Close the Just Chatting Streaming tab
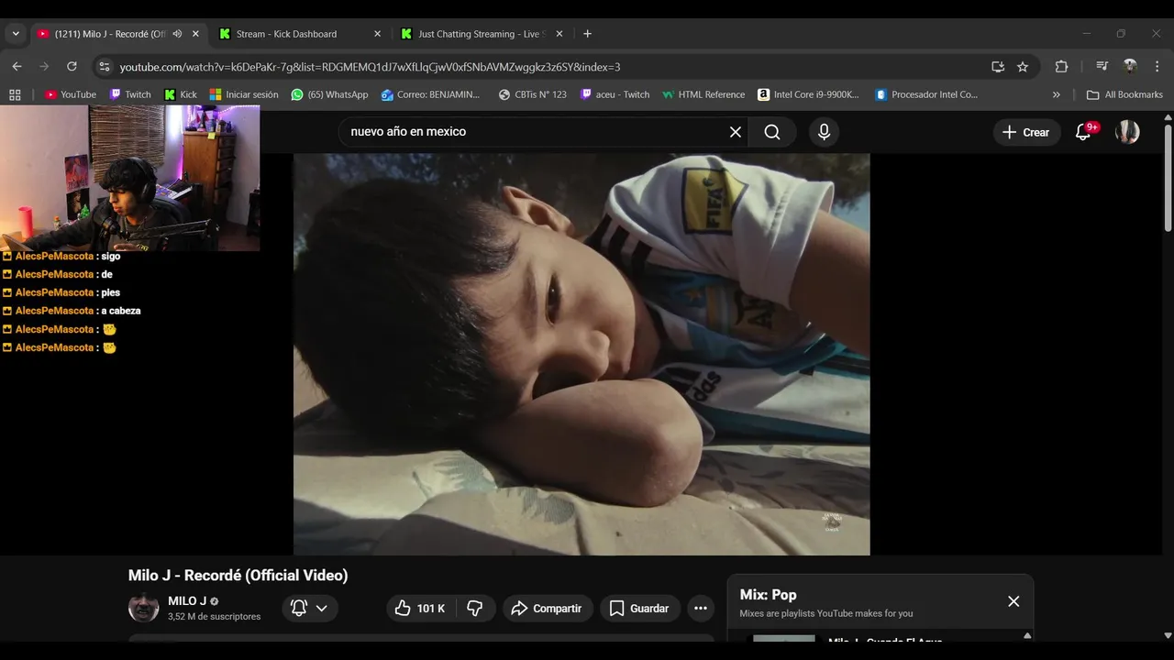Image resolution: width=1174 pixels, height=660 pixels. [x=559, y=34]
